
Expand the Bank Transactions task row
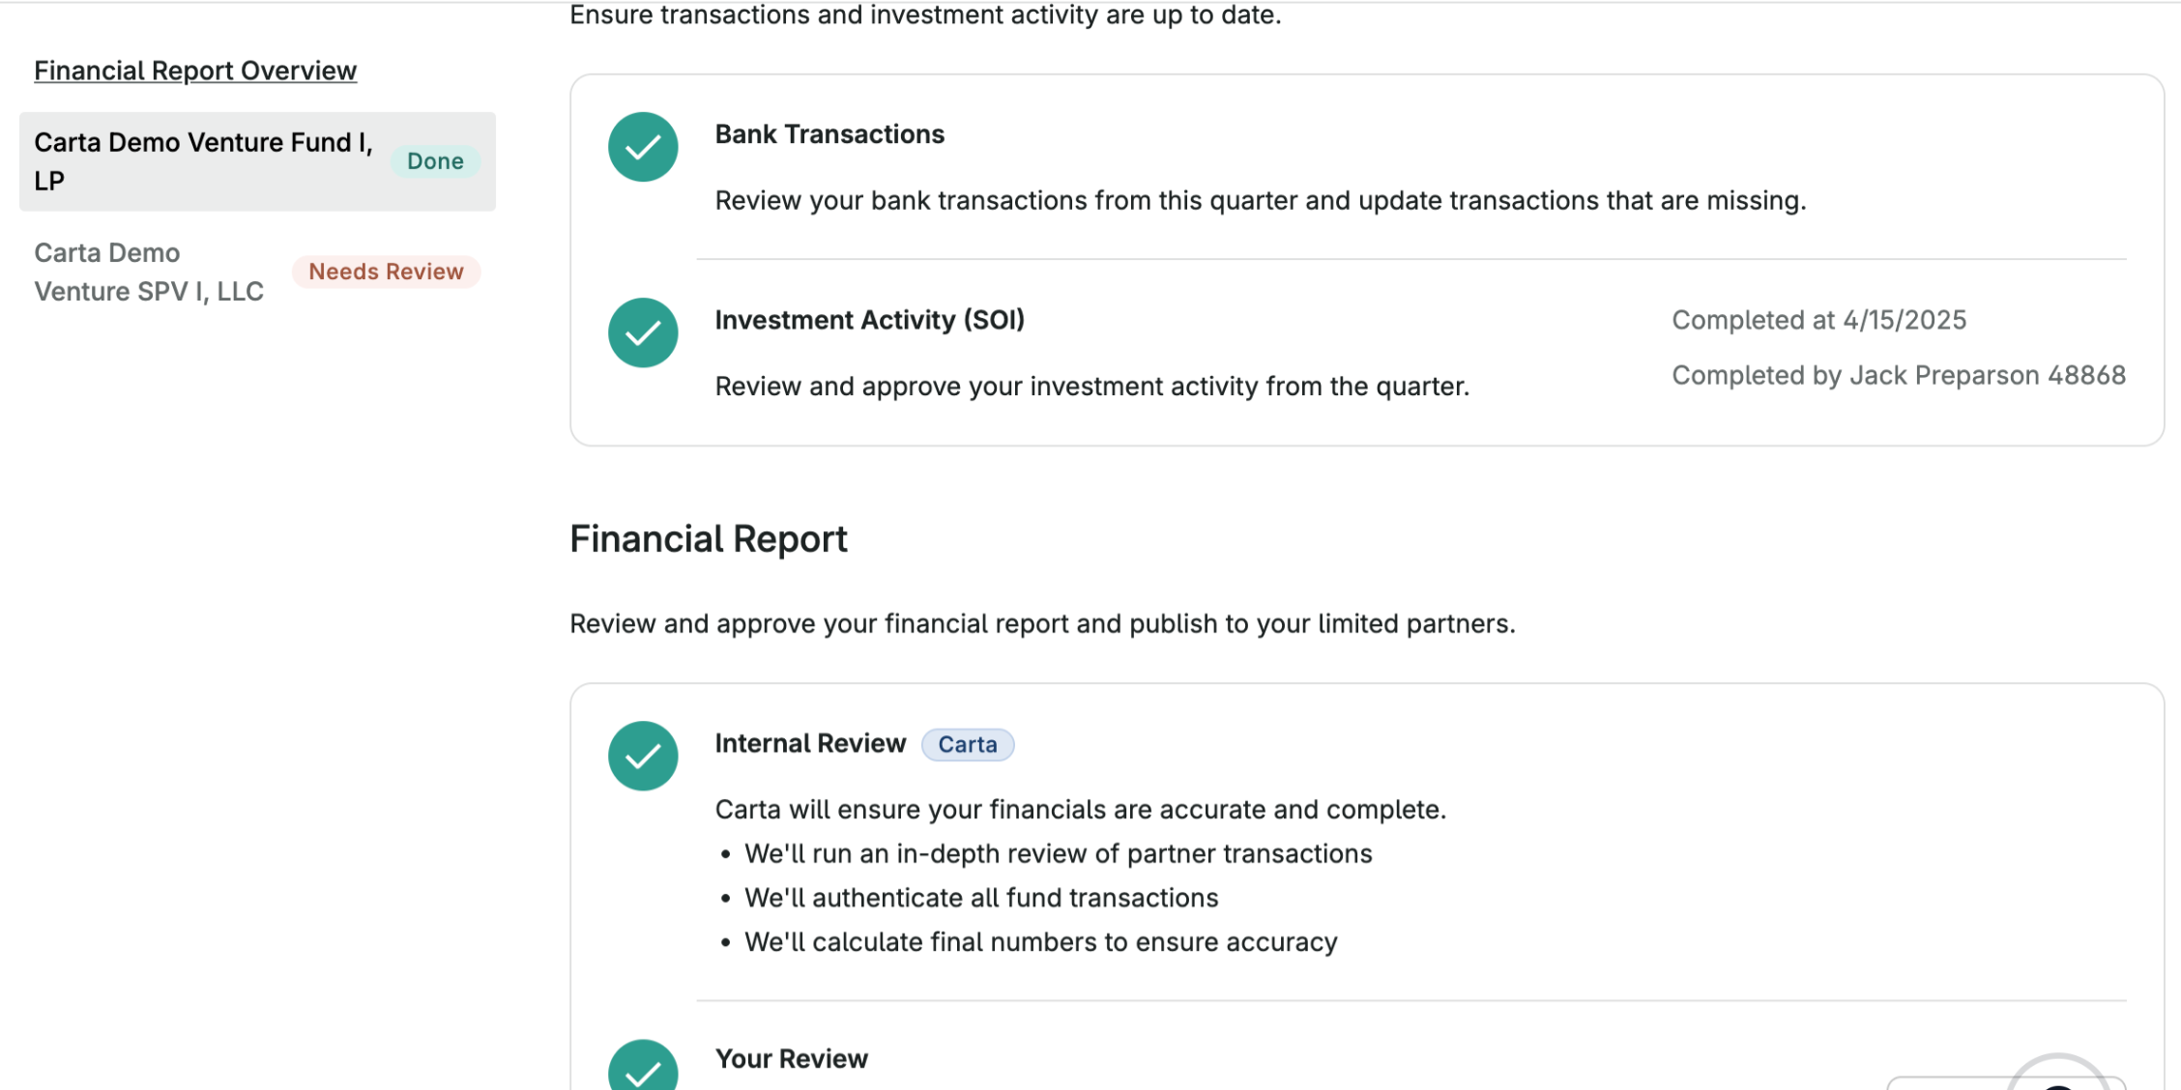tap(829, 134)
